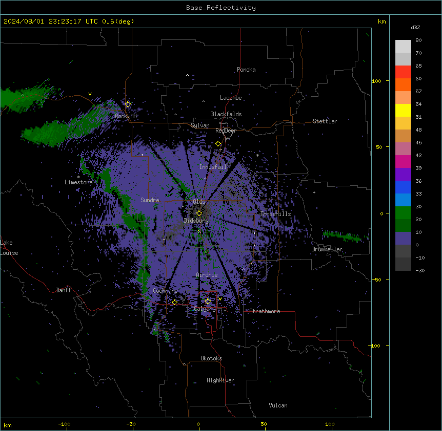Click the Drumheller label
The width and height of the screenshot is (442, 431).
[327, 249]
